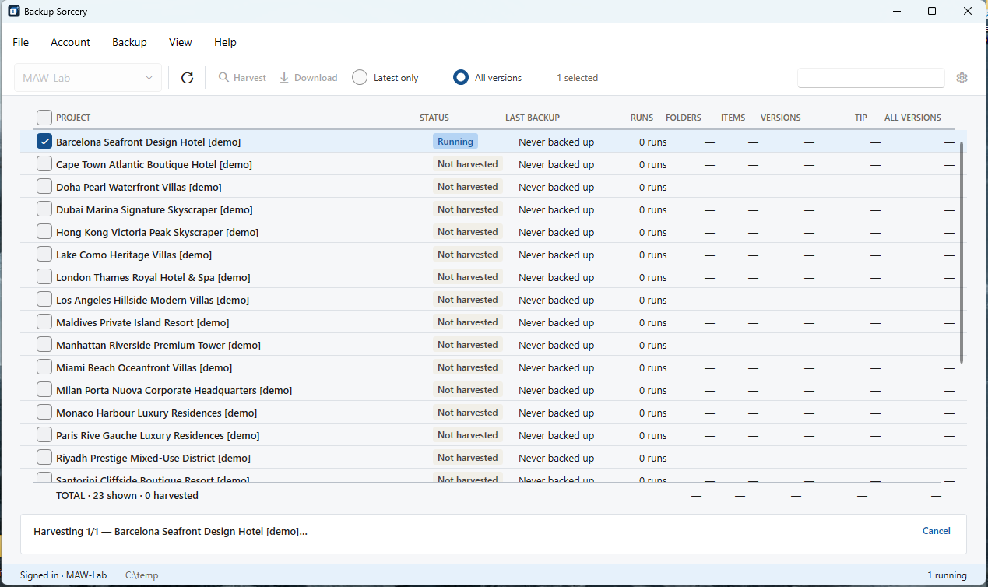
Task: Click the Download arrow button
Action: [x=308, y=78]
